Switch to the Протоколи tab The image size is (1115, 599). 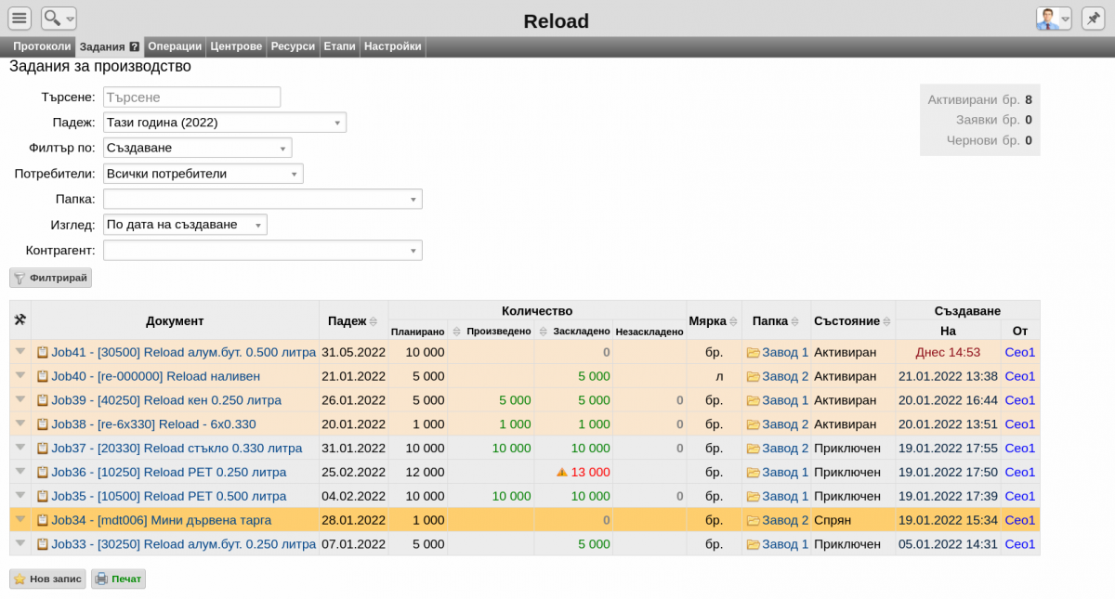pos(42,46)
